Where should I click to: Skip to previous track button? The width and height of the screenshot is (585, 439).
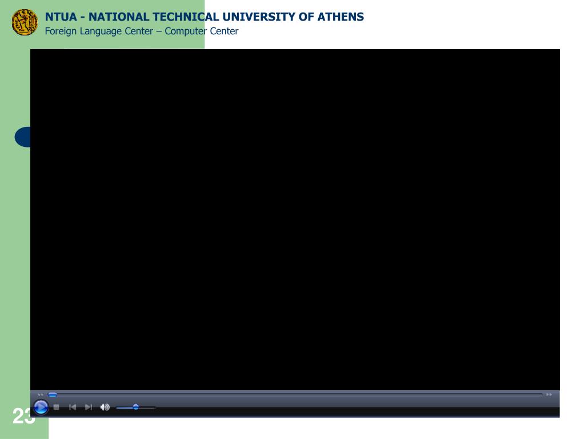(73, 407)
